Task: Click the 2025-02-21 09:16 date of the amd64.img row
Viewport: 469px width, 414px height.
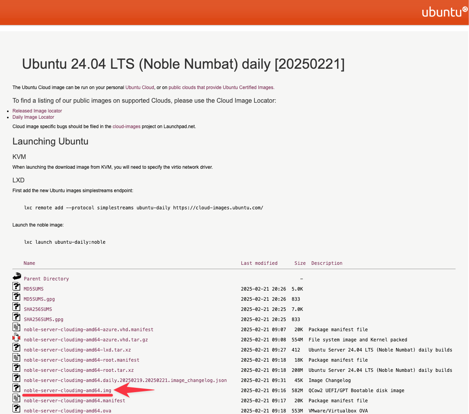Action: coord(263,391)
